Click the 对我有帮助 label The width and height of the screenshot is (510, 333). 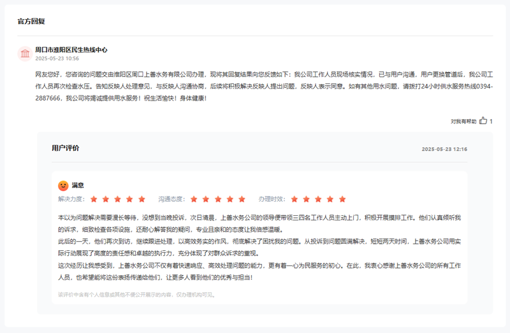coord(463,121)
